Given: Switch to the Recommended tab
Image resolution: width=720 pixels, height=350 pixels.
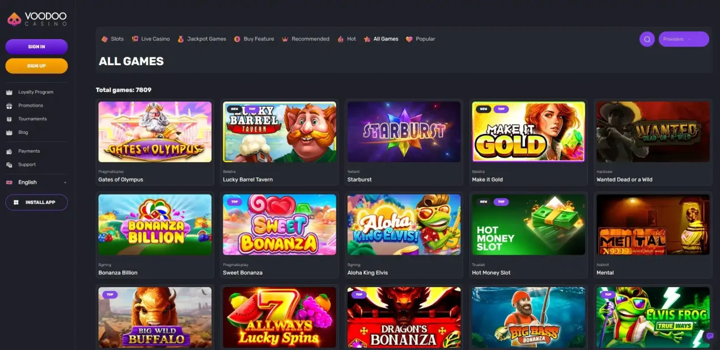Looking at the screenshot, I should coord(306,39).
